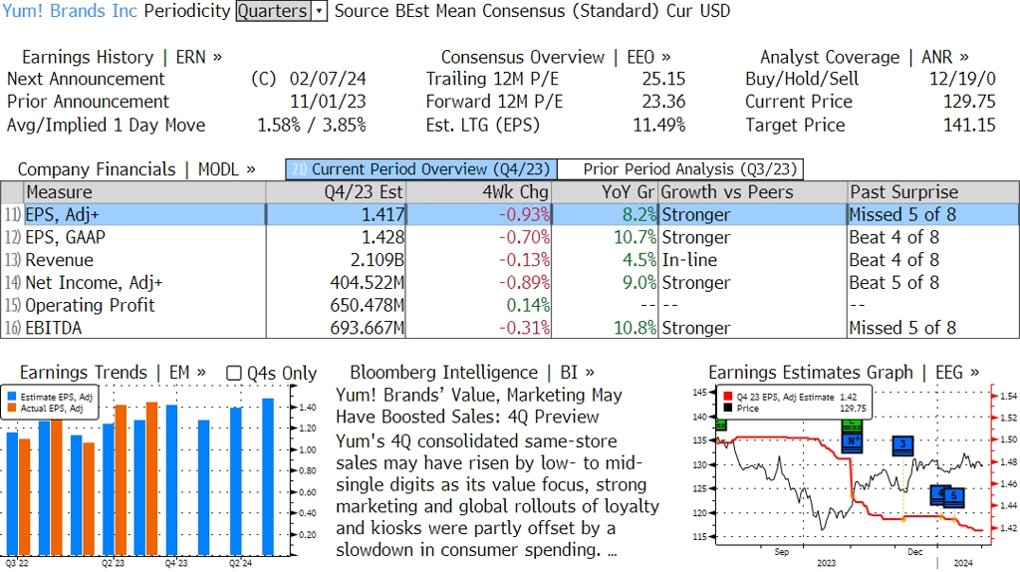Open the Yum! Brands Inc security link

point(71,11)
